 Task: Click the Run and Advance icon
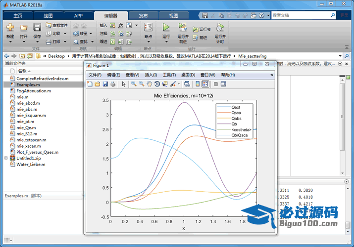point(183,27)
